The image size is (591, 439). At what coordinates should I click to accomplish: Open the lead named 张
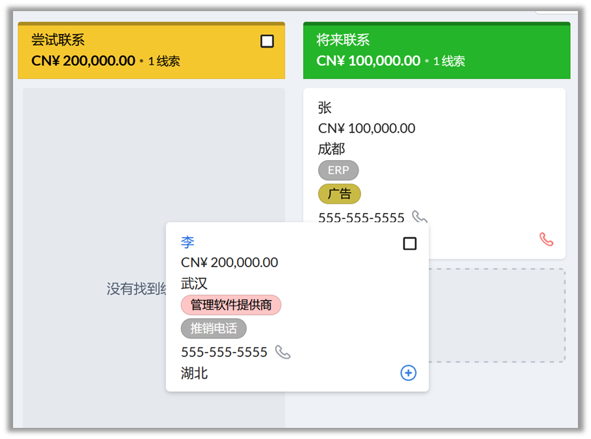pos(325,108)
